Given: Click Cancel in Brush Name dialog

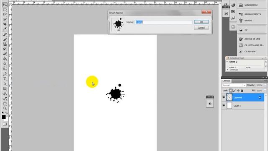Looking at the screenshot, I should [201, 28].
